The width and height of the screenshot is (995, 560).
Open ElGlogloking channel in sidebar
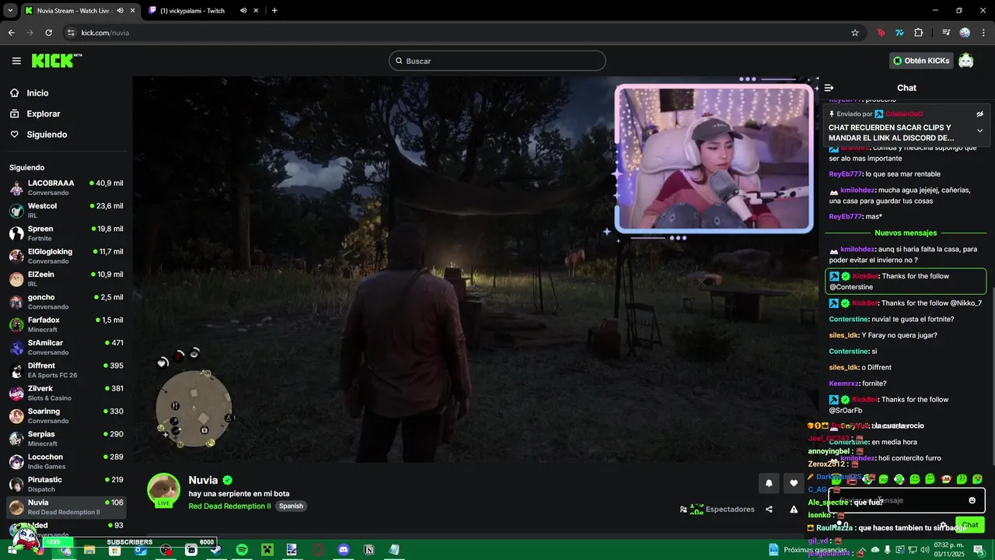point(66,256)
